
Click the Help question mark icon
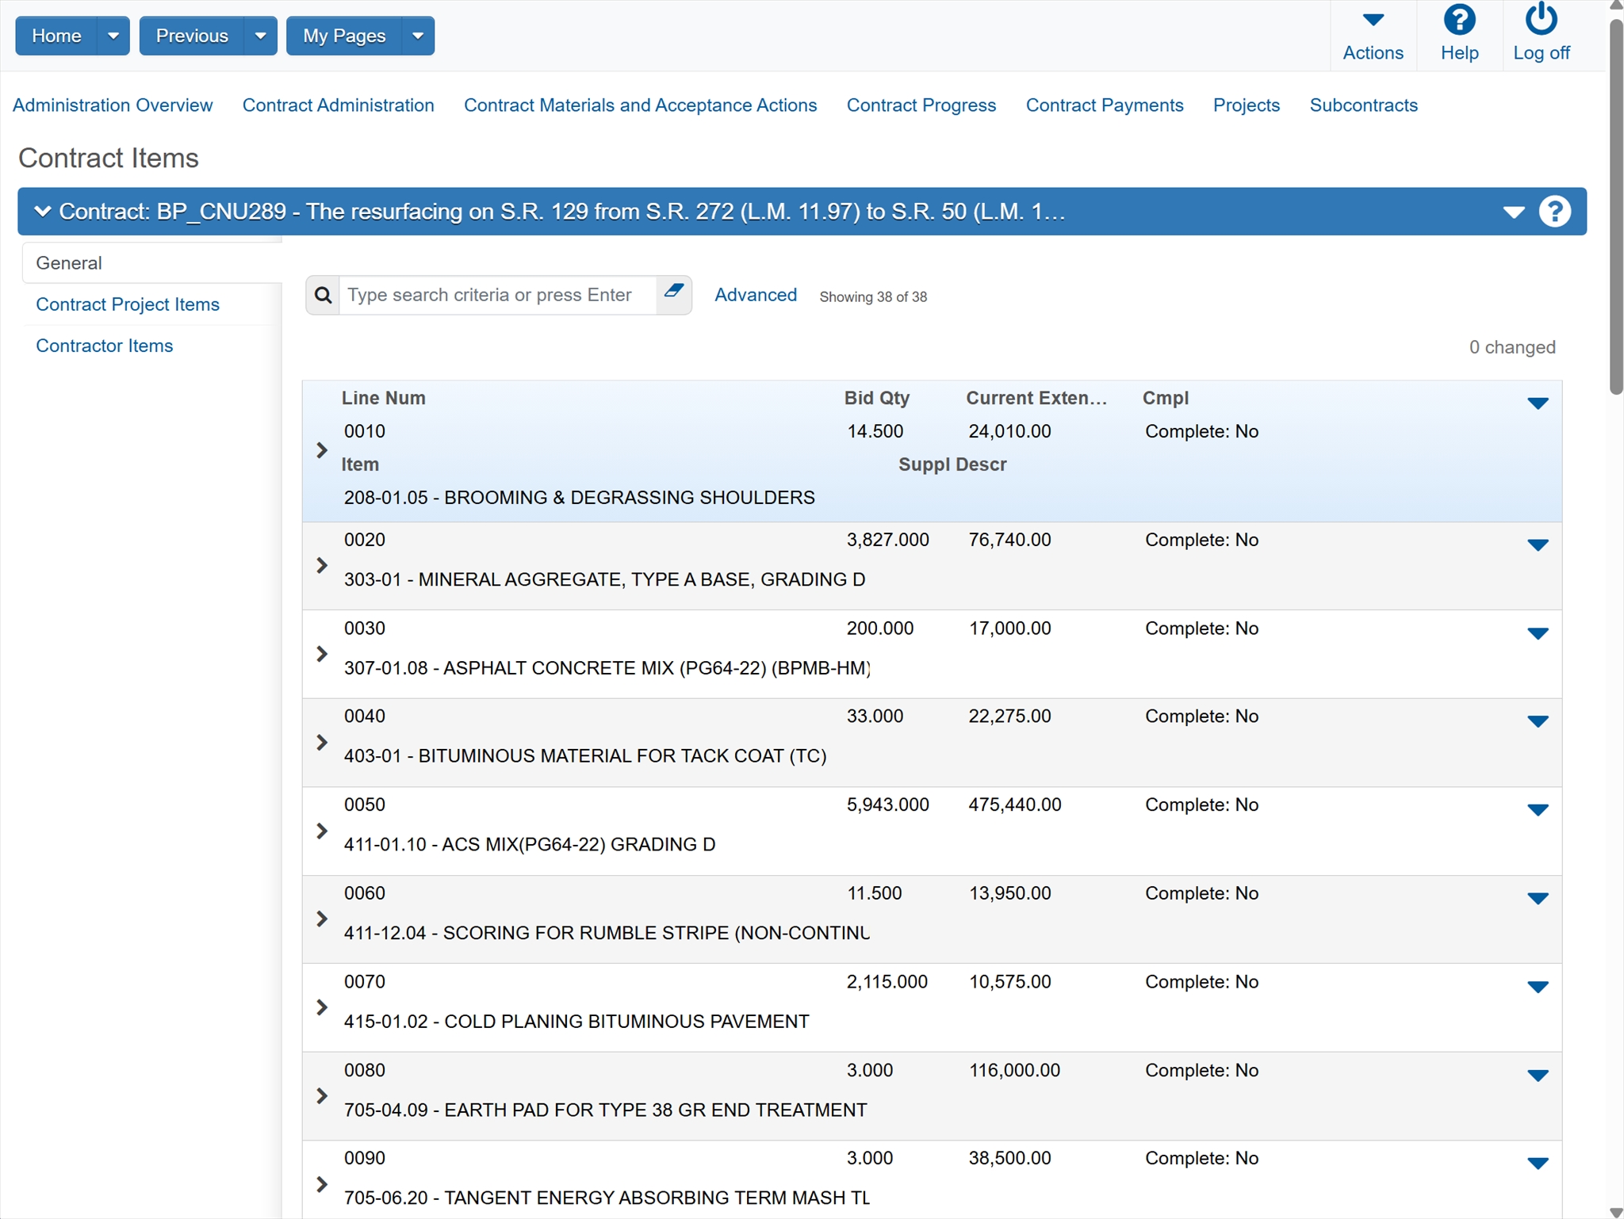[1459, 21]
